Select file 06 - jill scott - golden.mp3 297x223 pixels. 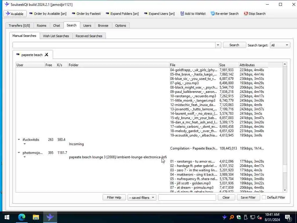click(x=190, y=184)
